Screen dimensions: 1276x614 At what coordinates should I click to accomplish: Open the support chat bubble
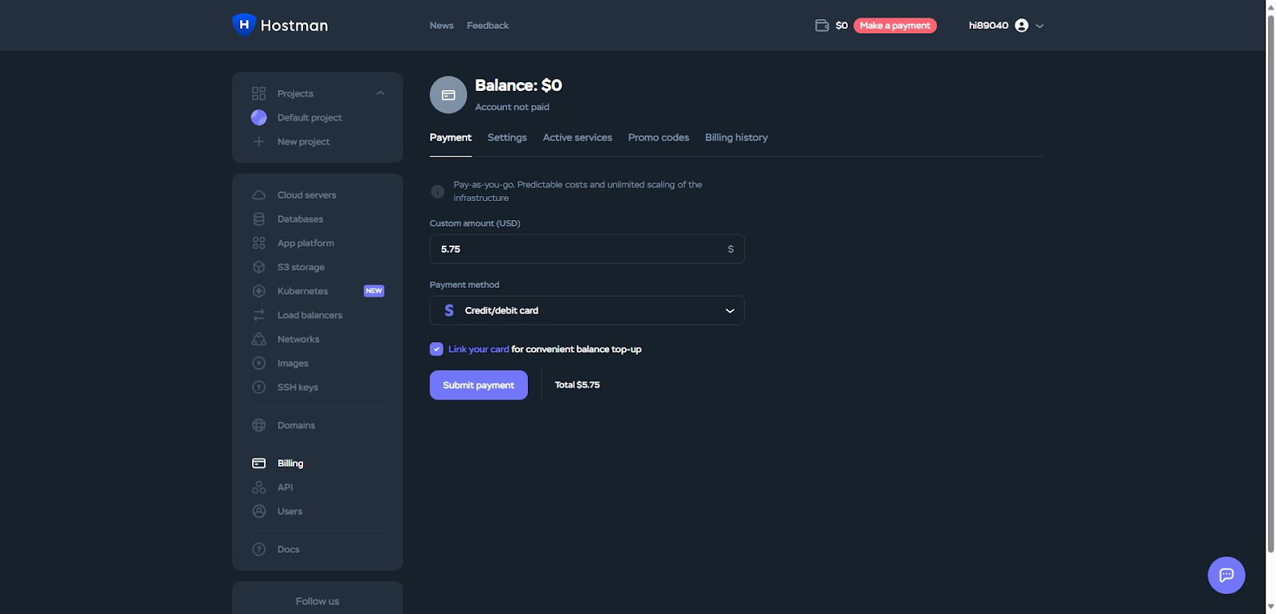(x=1227, y=575)
